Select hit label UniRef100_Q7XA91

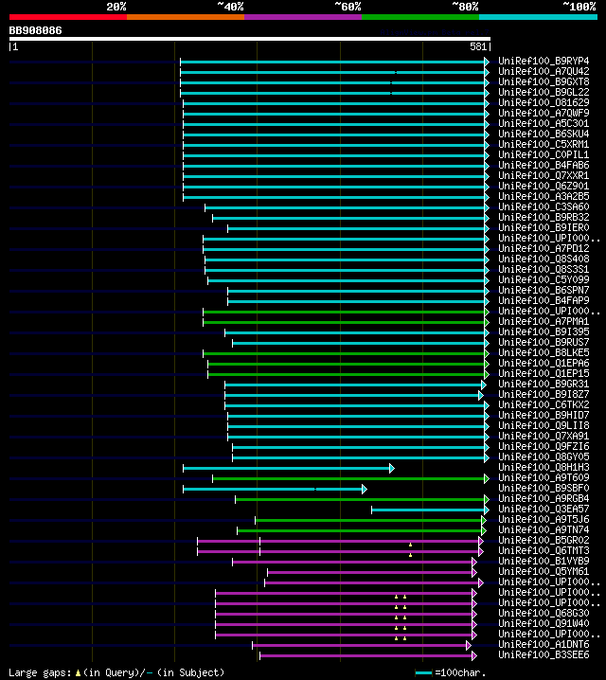point(544,436)
